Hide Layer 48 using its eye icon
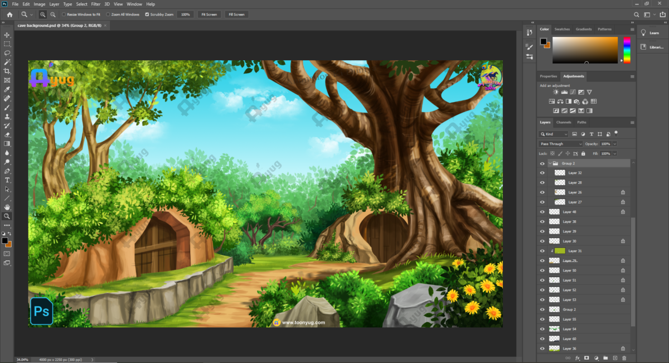Image resolution: width=669 pixels, height=363 pixels. click(542, 212)
